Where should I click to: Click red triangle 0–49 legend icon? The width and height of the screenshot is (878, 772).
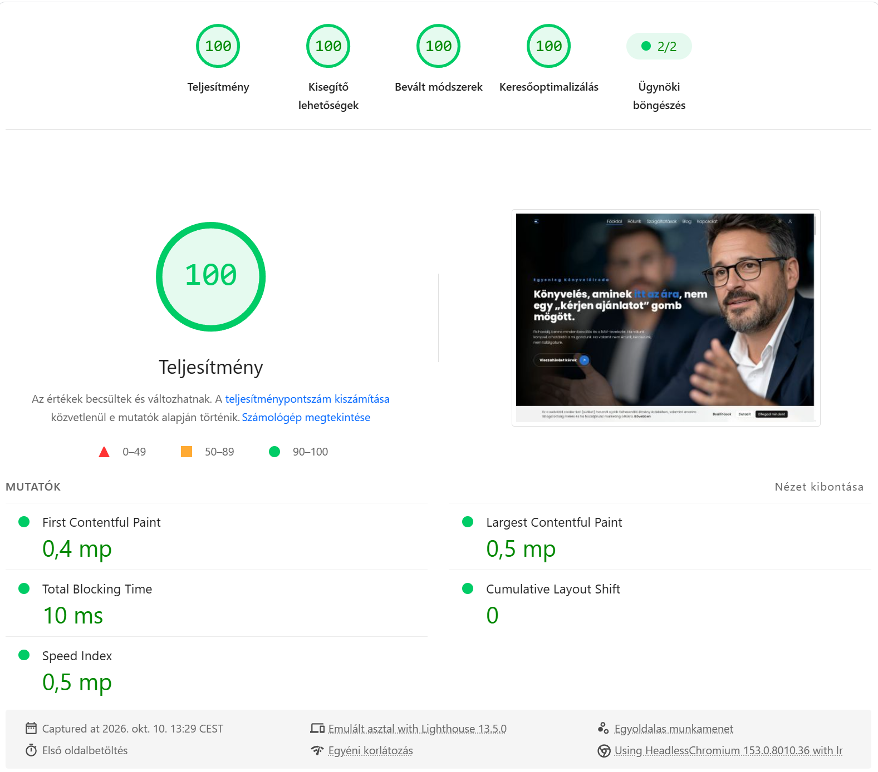[104, 452]
